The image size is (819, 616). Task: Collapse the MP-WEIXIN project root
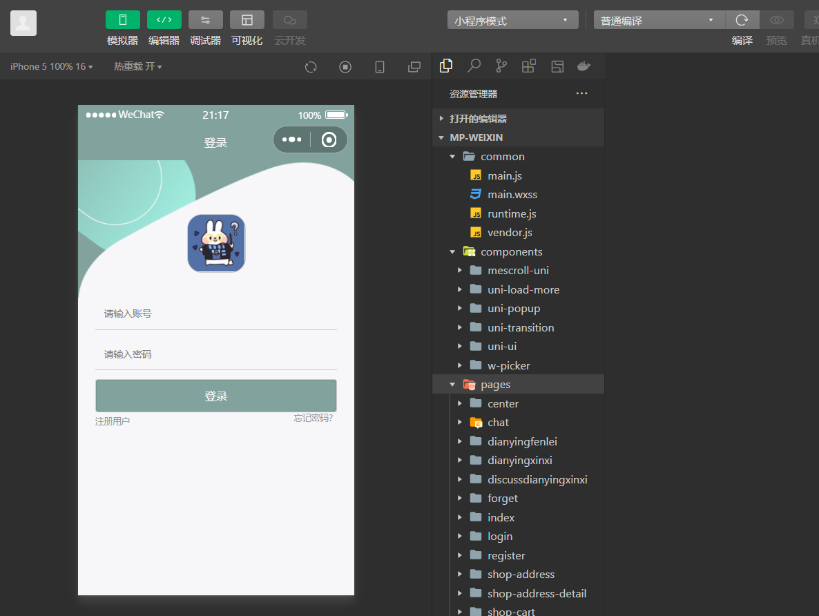[x=518, y=137]
